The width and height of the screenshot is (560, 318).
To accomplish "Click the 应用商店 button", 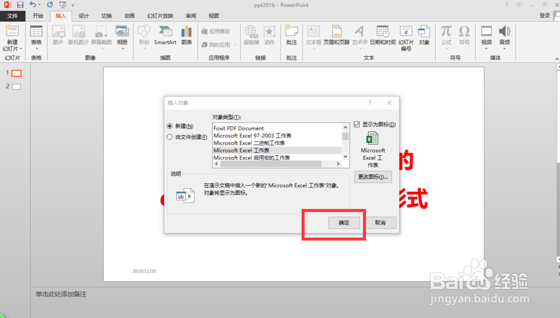I will click(216, 31).
